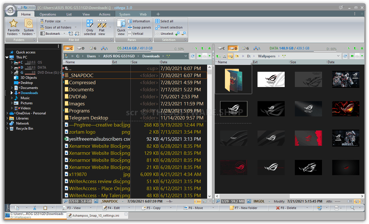
Task: Open the Actions ribbon tab
Action: [x=105, y=14]
